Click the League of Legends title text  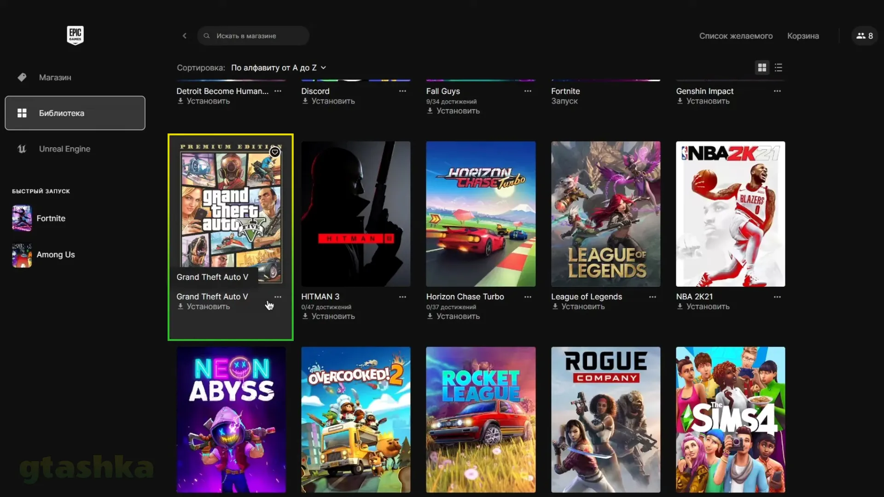[587, 297]
